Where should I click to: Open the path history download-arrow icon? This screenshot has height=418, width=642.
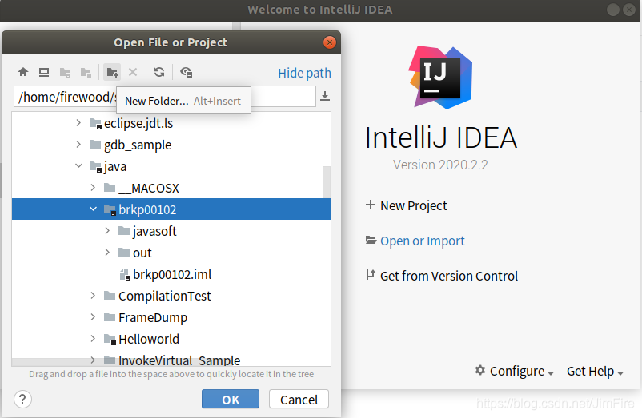tap(325, 96)
